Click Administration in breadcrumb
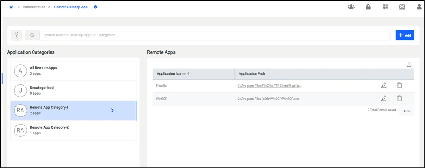Image resolution: width=425 pixels, height=168 pixels. pyautogui.click(x=34, y=7)
